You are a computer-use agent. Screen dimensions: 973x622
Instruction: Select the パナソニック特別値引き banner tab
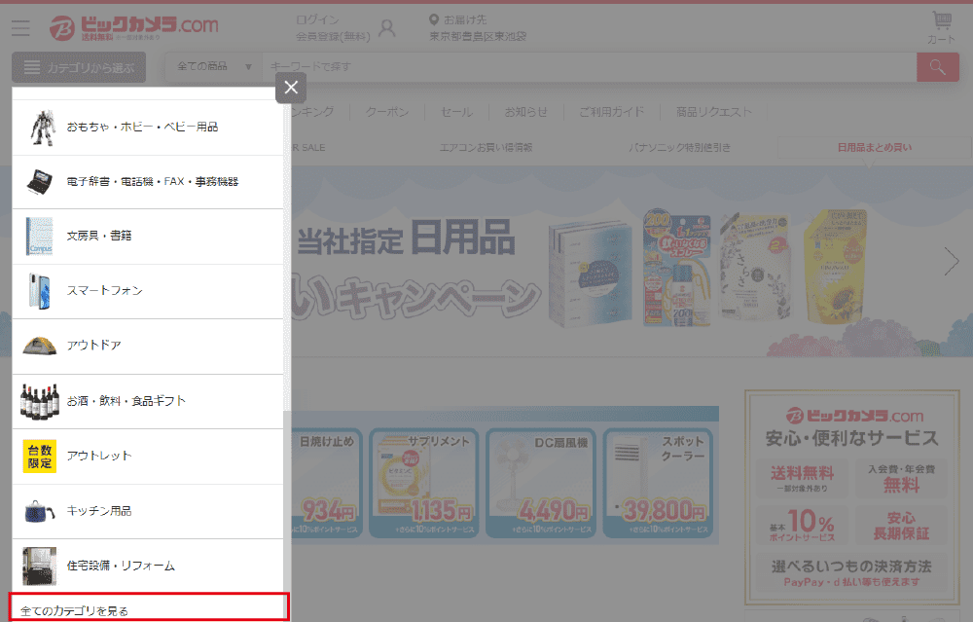click(x=679, y=148)
